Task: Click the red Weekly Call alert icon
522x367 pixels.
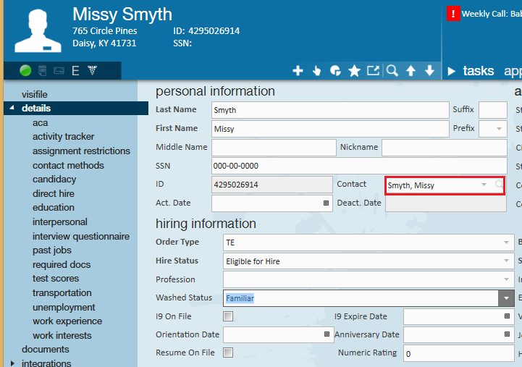Action: (x=453, y=14)
